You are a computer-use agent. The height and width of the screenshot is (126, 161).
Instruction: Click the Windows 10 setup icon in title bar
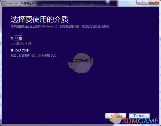tap(3, 3)
